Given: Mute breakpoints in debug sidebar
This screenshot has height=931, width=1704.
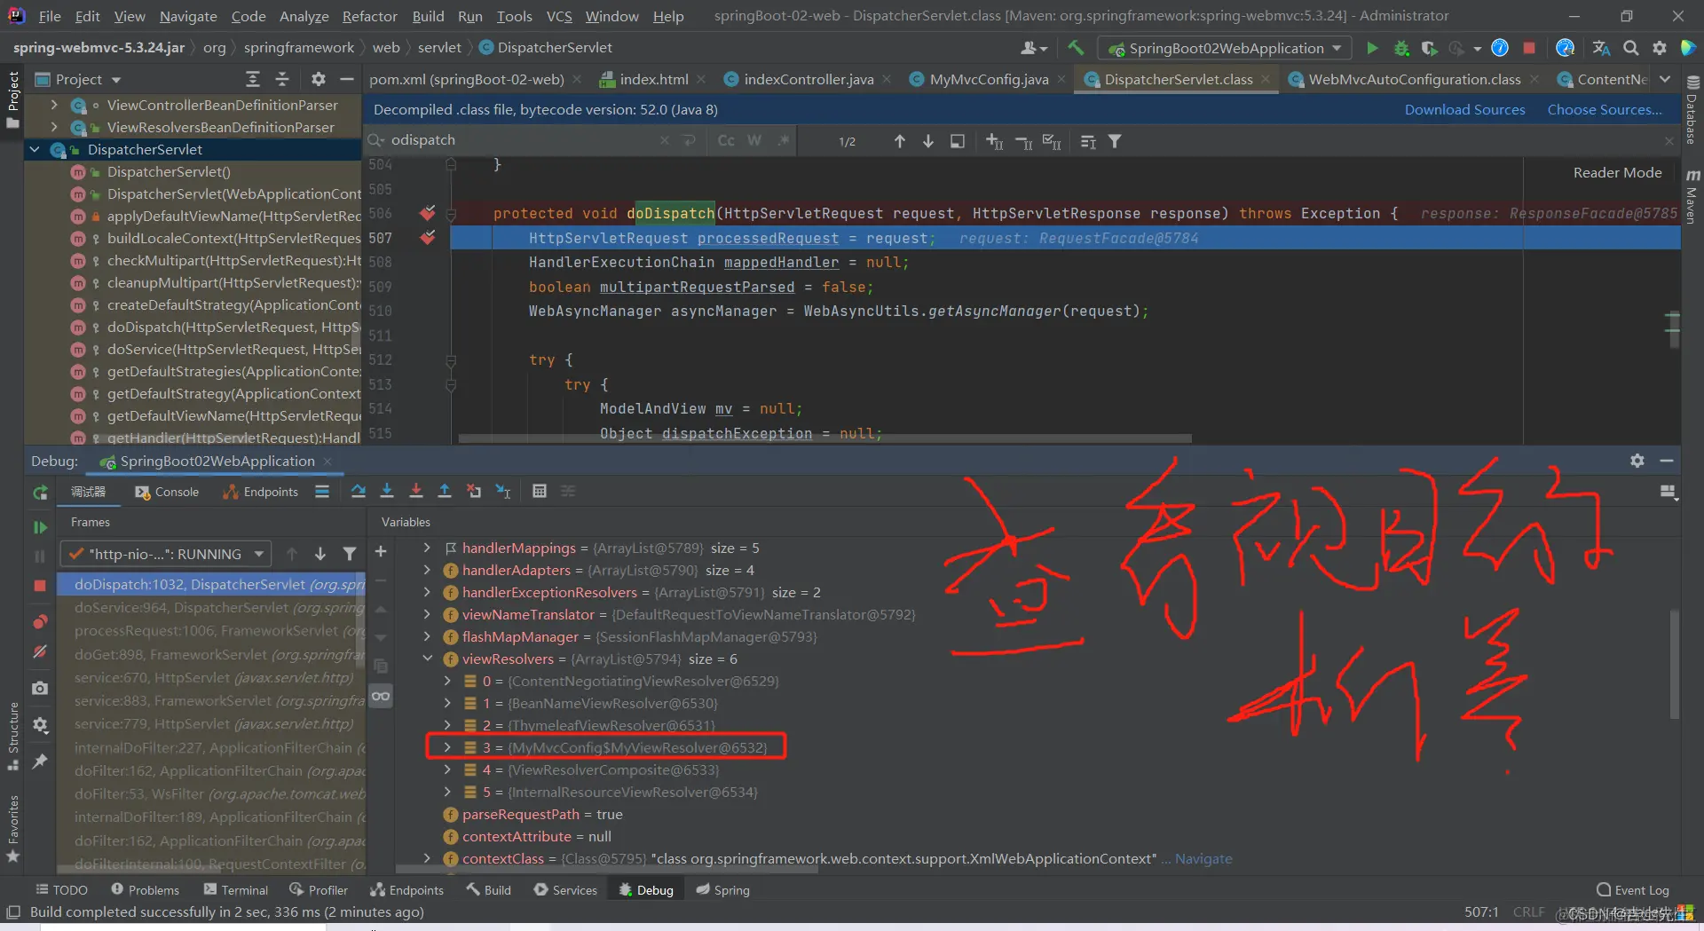Looking at the screenshot, I should tap(40, 652).
